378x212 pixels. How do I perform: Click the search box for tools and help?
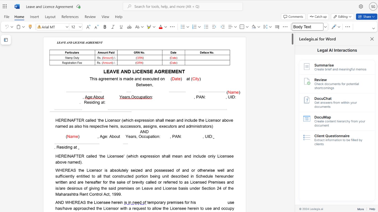(x=183, y=6)
